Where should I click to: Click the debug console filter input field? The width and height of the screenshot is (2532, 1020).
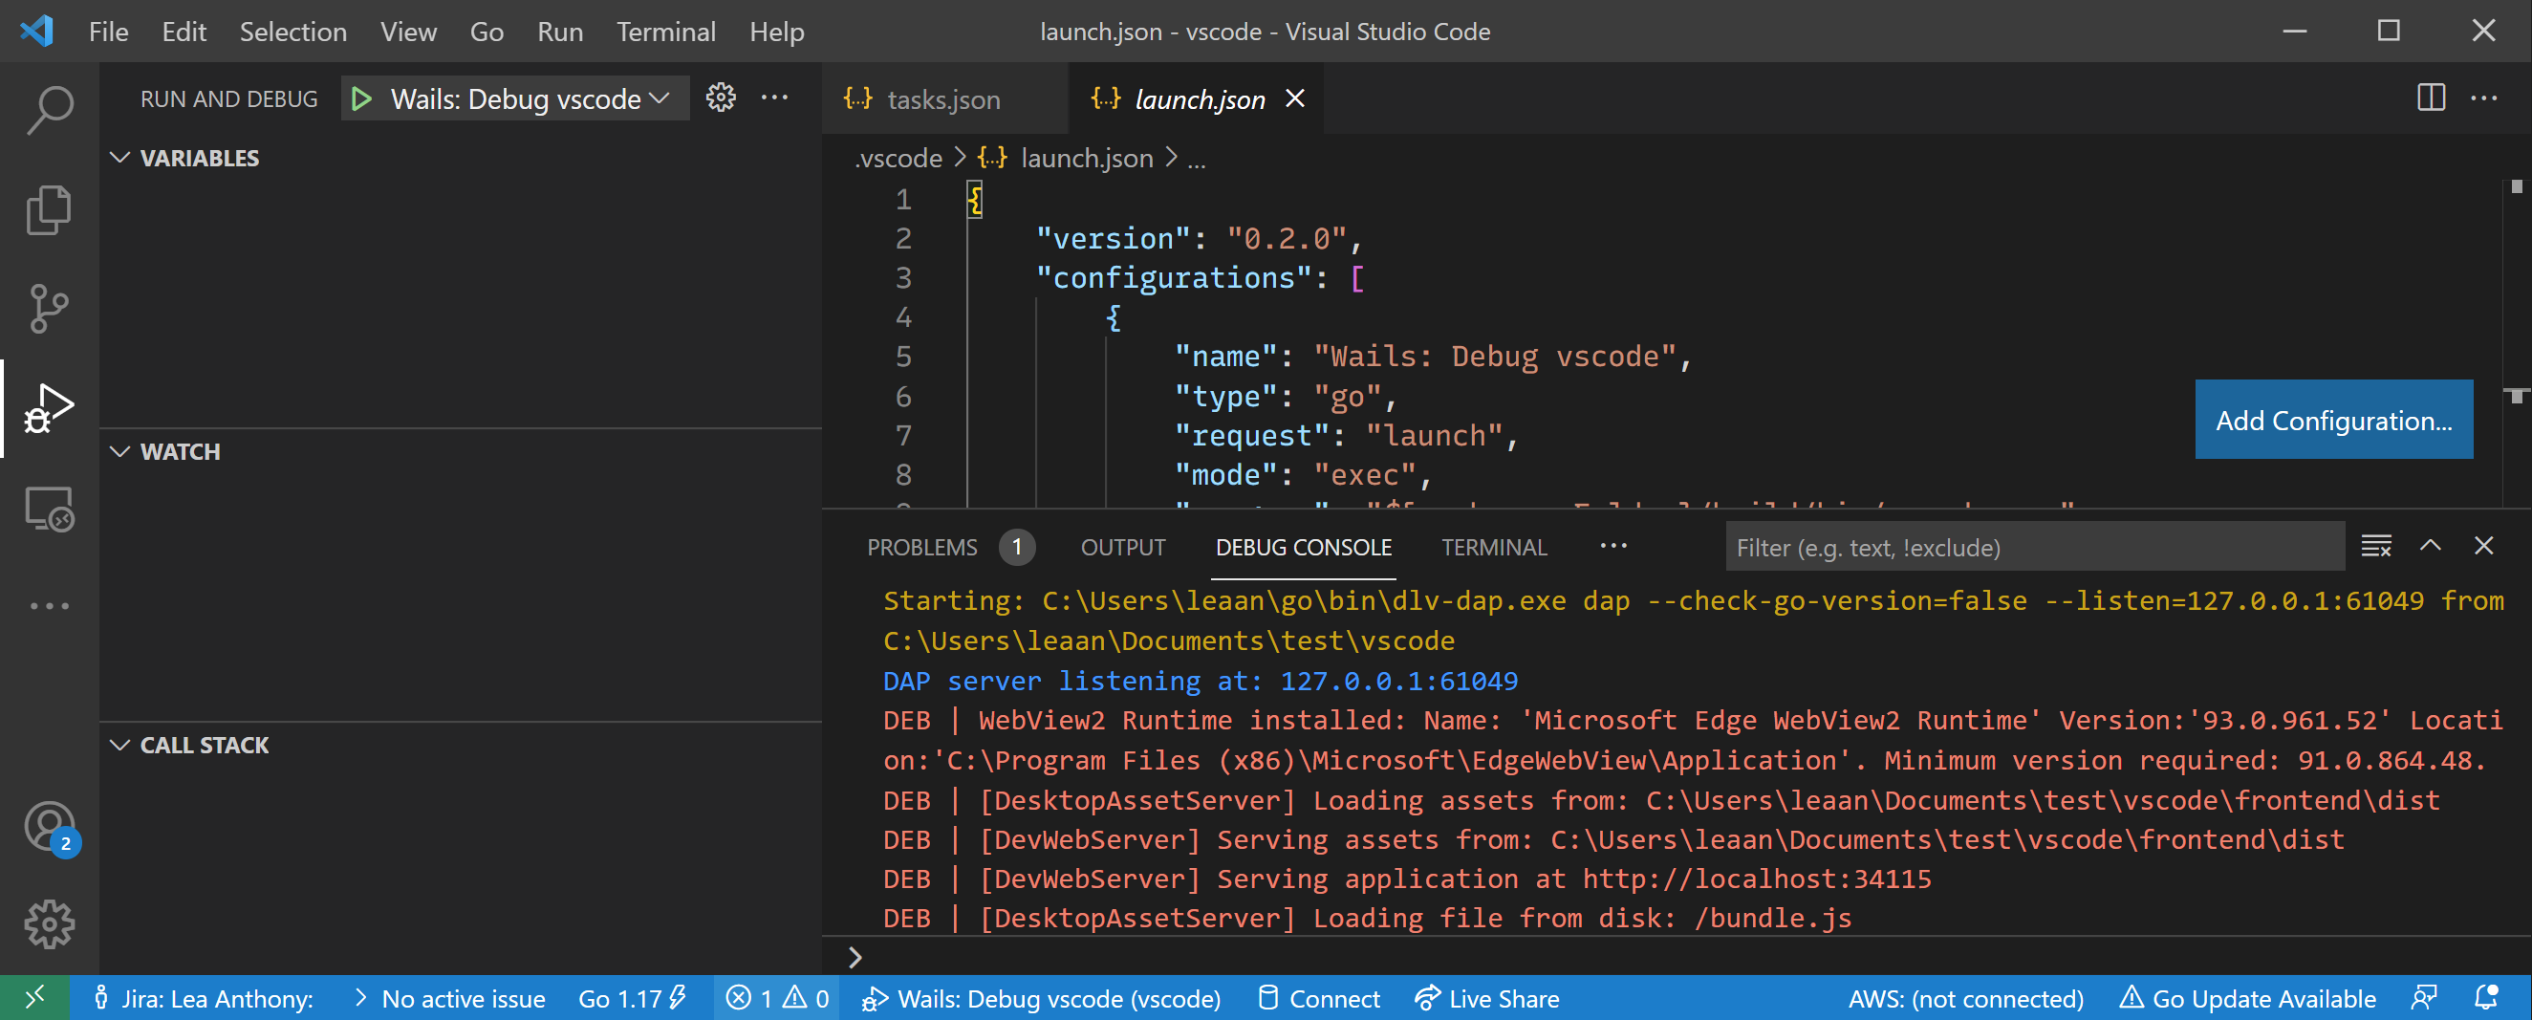2033,548
